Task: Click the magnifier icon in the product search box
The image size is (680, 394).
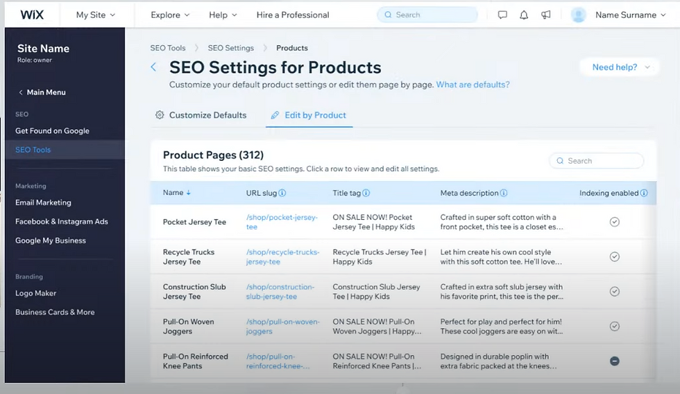Action: point(560,161)
